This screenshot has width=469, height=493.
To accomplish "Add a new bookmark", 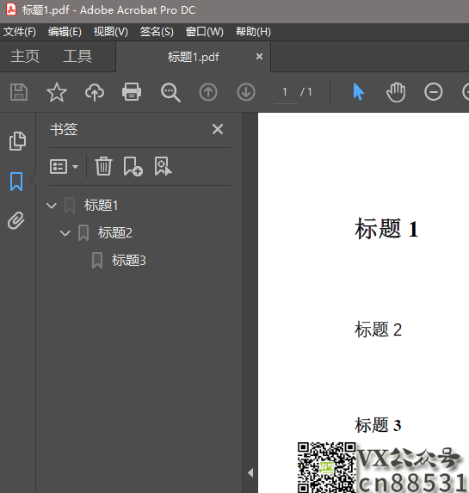I will (x=133, y=166).
